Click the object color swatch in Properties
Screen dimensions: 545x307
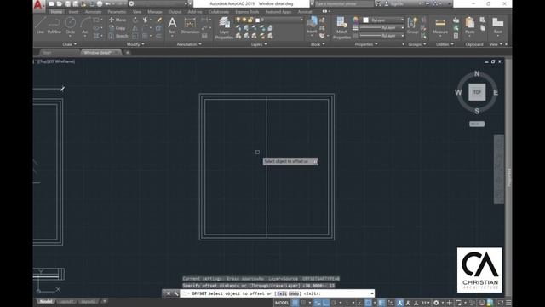pos(365,20)
